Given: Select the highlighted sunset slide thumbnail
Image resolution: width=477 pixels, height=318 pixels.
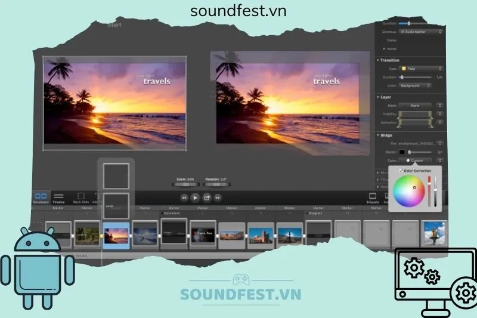Looking at the screenshot, I should tap(116, 234).
